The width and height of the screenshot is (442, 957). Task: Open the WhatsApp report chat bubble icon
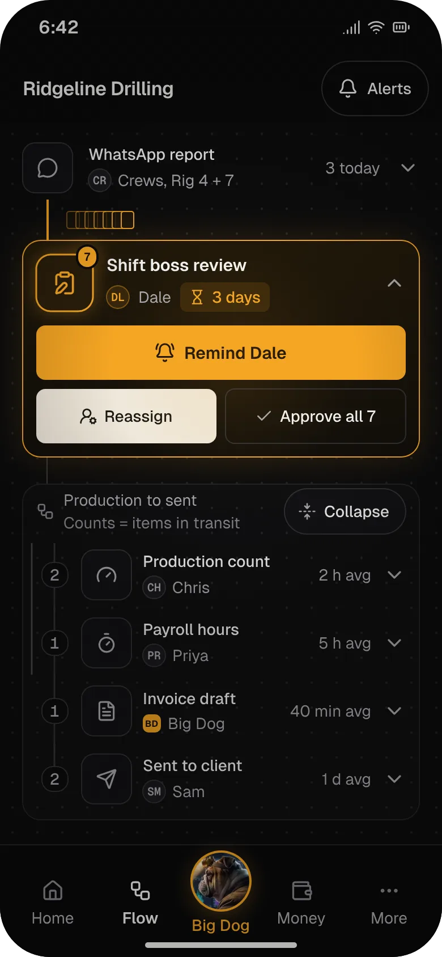48,168
